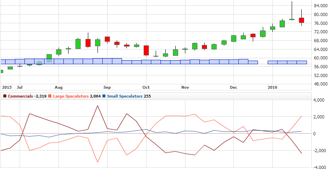Click the Large Speculators salmon legend swatch
The image size is (329, 169).
click(x=50, y=96)
